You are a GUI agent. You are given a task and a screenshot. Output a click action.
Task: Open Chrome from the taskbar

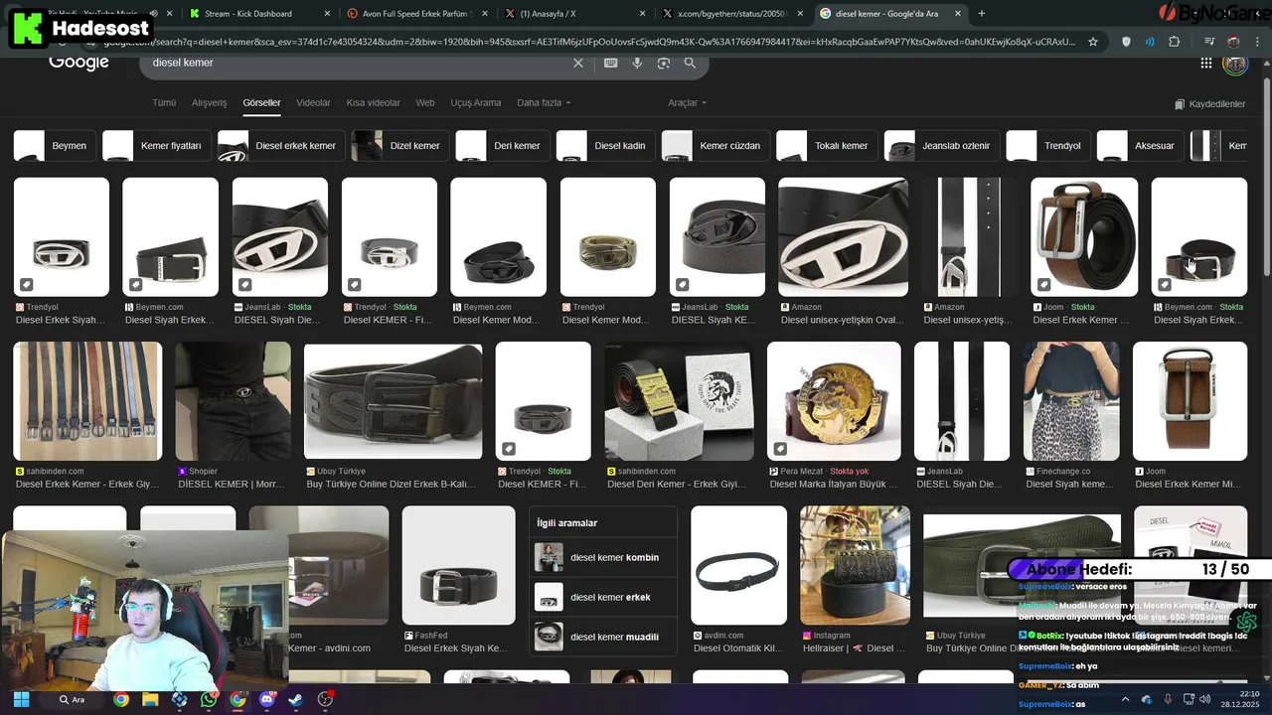[121, 699]
